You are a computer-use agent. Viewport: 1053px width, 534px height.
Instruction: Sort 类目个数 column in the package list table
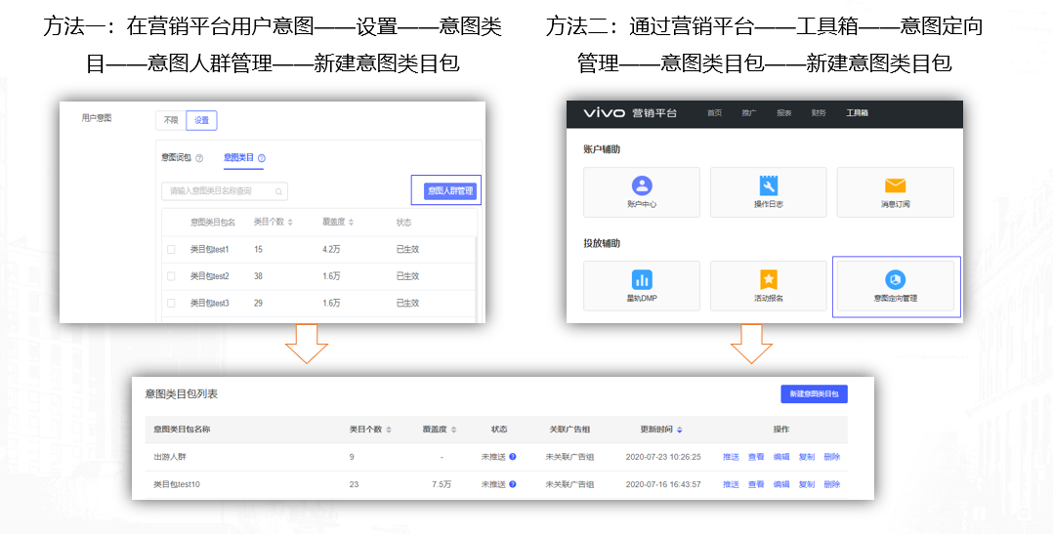coord(389,430)
